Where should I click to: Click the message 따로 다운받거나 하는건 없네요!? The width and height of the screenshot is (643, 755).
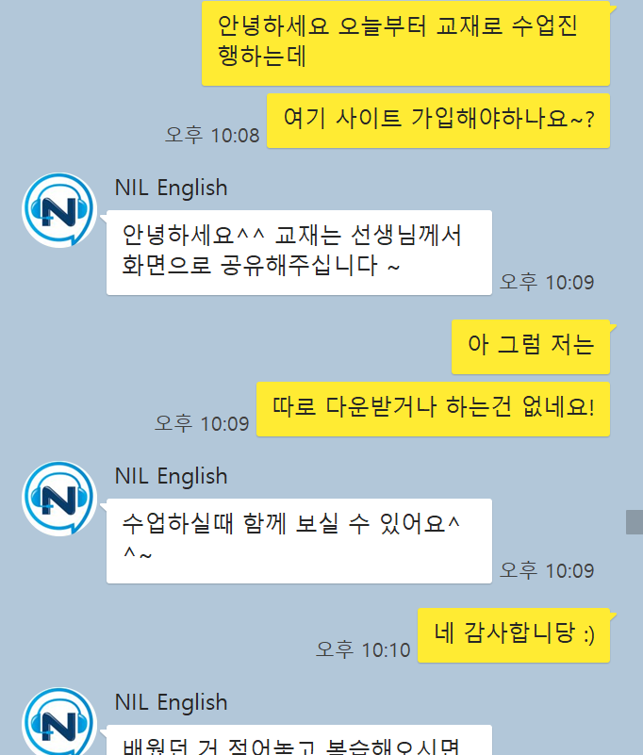point(433,409)
